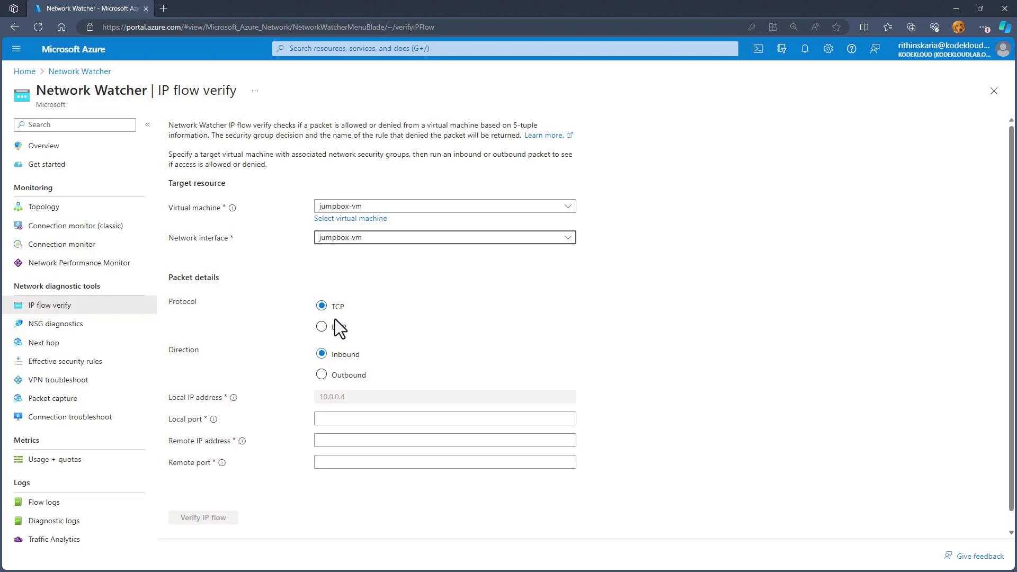Expand the Network interface dropdown

[x=567, y=237]
